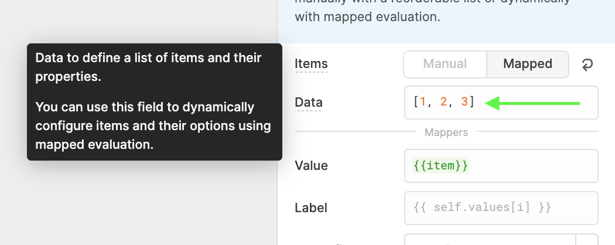This screenshot has height=245, width=615.
Task: Click the empty gray canvas left of the panel
Action: click(x=137, y=204)
